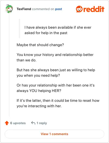Click the "But has she always been" paragraph

click(x=56, y=73)
